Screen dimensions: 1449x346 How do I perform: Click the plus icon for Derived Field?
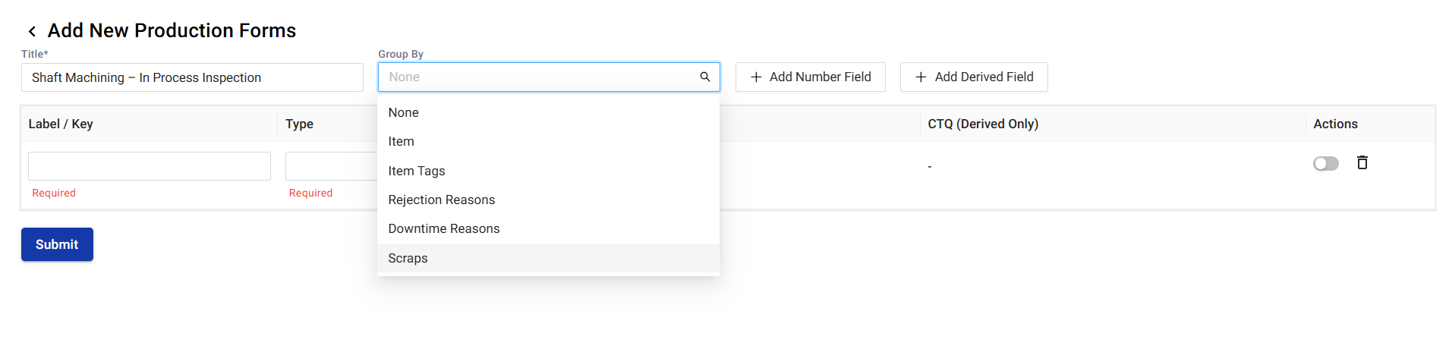[x=921, y=77]
